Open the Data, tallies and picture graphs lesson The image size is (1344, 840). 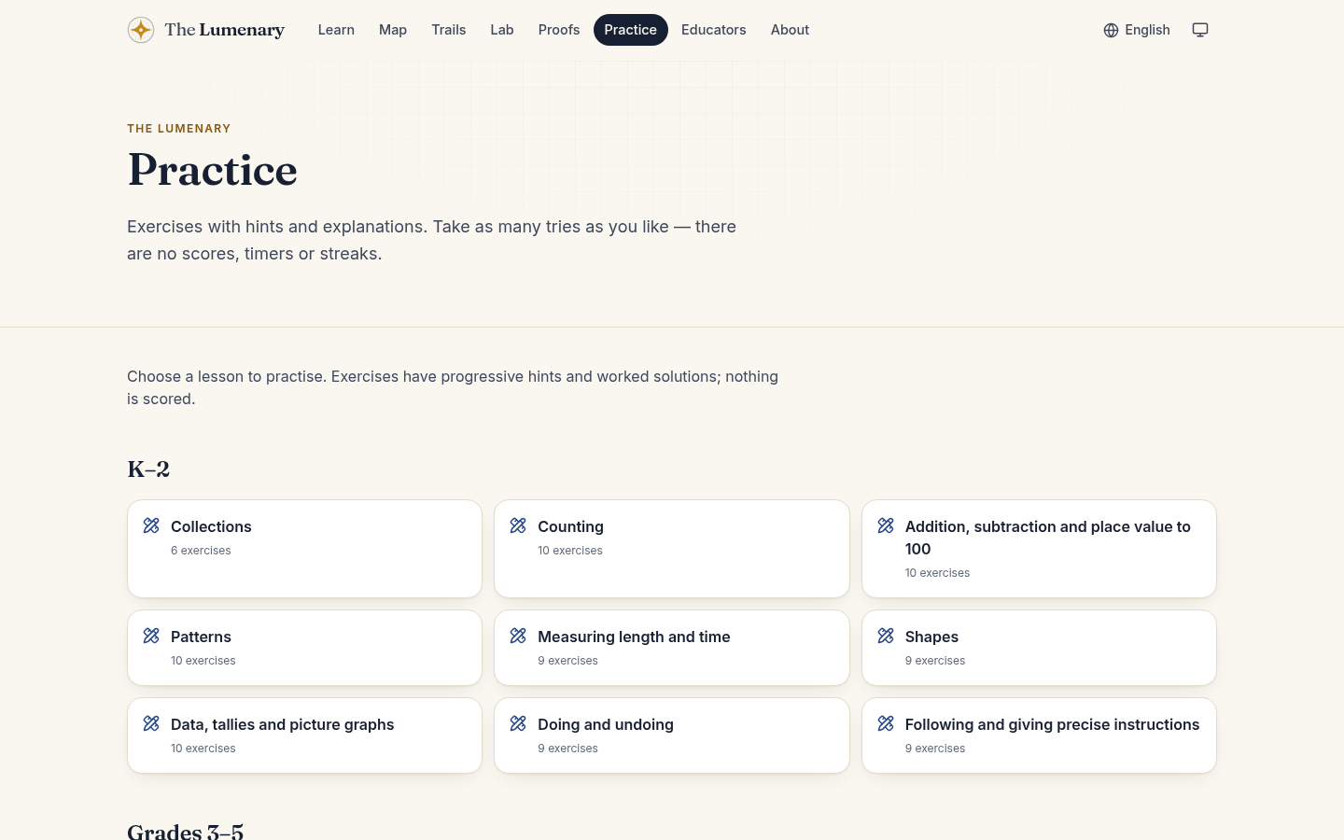click(304, 735)
